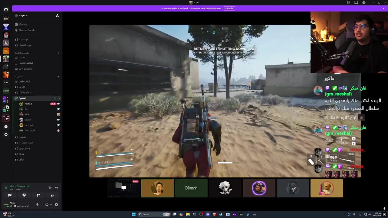Open Discord inbox icon in title bar
Screen dimensions: 388x218
[356, 3]
